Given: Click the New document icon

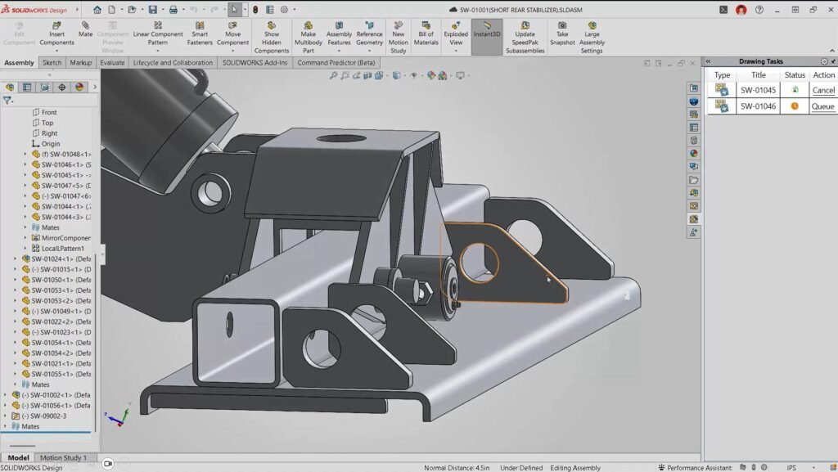Looking at the screenshot, I should [x=111, y=10].
